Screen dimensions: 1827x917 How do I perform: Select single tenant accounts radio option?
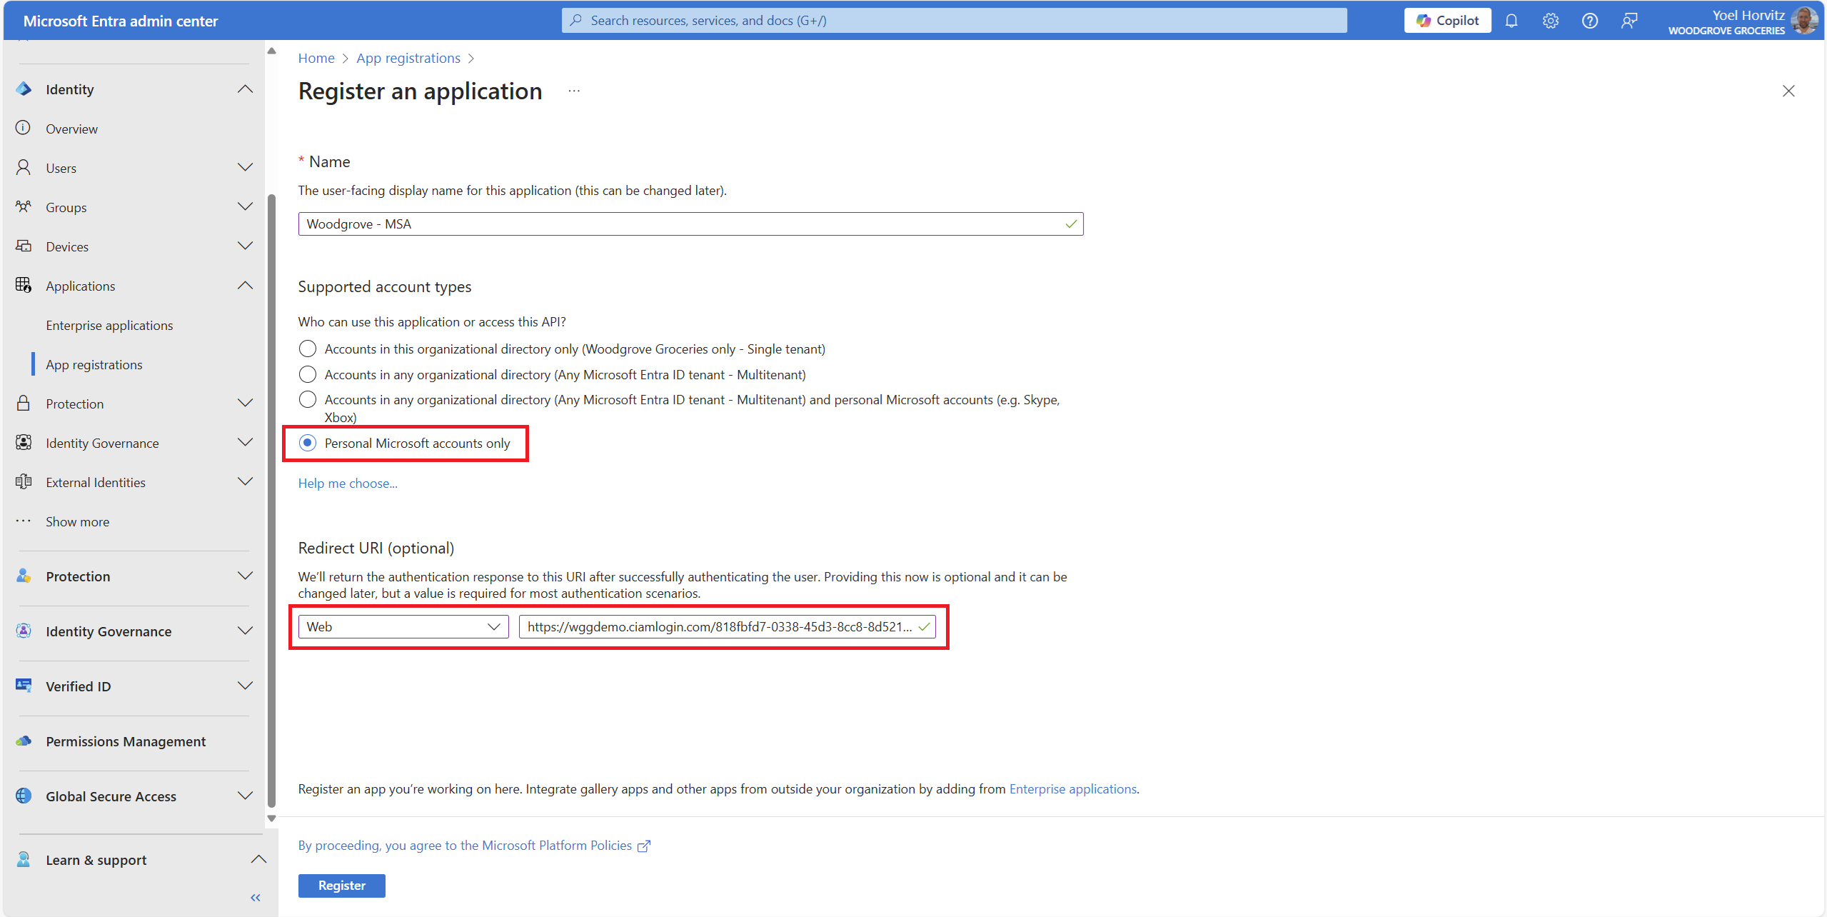(x=307, y=349)
